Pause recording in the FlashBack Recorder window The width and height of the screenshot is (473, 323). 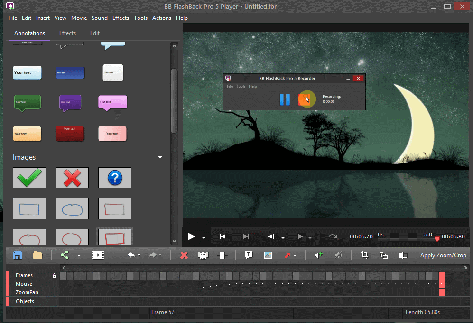[284, 99]
